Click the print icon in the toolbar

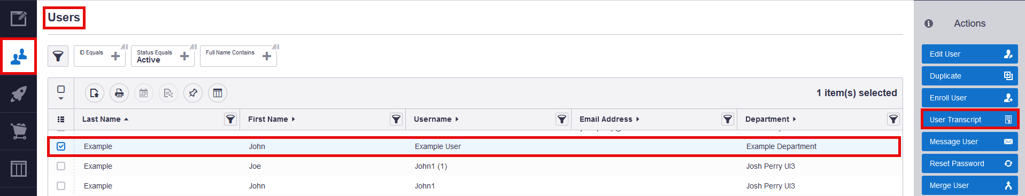(119, 93)
